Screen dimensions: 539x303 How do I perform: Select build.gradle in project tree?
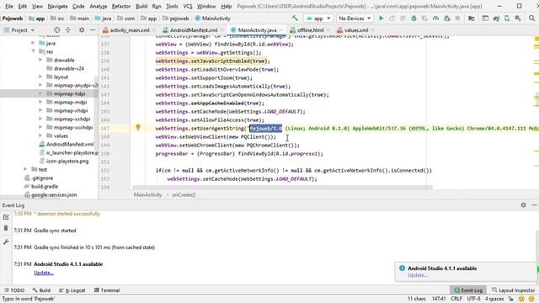tap(45, 186)
